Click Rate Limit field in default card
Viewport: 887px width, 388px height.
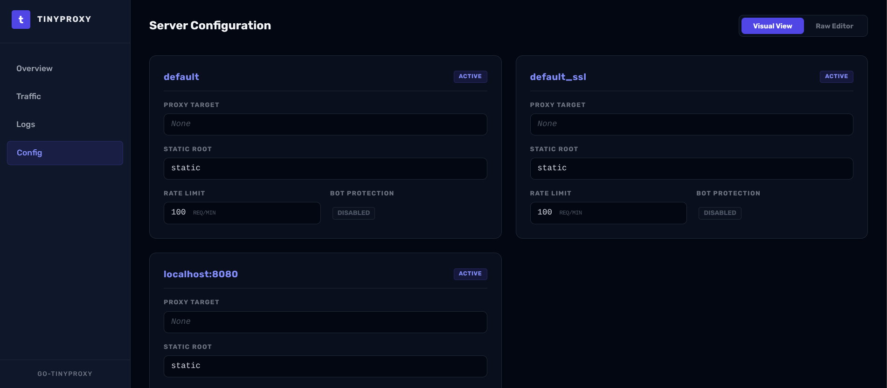point(242,213)
